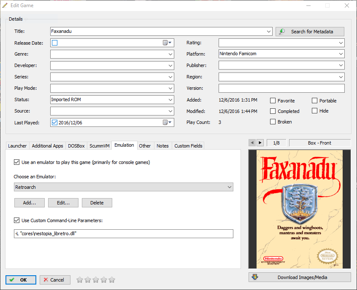
Task: Enable the Portable checkbox
Action: point(314,101)
